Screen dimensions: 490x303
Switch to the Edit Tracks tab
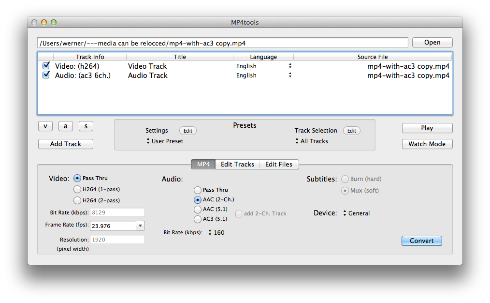(237, 165)
